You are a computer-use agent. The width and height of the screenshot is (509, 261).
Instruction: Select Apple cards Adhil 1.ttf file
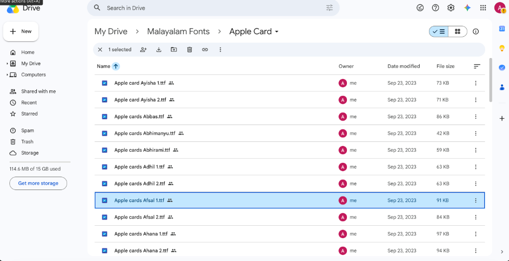click(290, 167)
